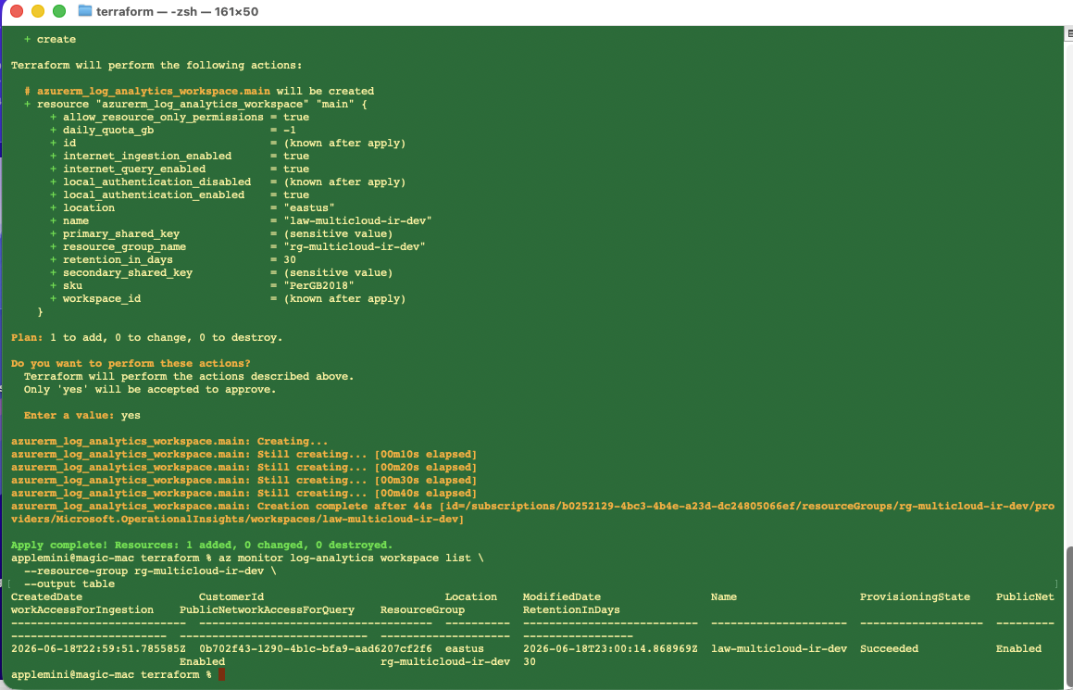Click "Only 'yes' will be accepted to approve."

150,390
